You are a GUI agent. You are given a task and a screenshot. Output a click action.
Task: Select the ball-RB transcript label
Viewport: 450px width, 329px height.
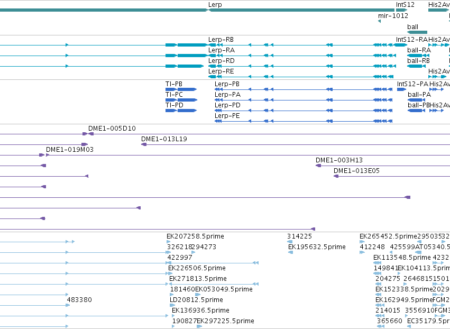click(x=418, y=61)
